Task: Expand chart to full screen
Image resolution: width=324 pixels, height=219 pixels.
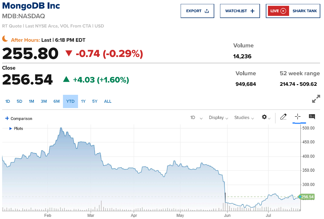Action: (x=316, y=99)
